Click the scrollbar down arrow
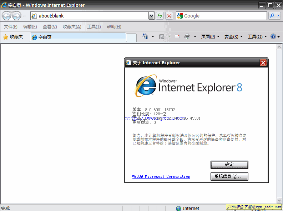The image size is (283, 211). tap(279, 200)
